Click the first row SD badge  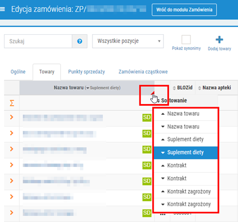(147, 117)
